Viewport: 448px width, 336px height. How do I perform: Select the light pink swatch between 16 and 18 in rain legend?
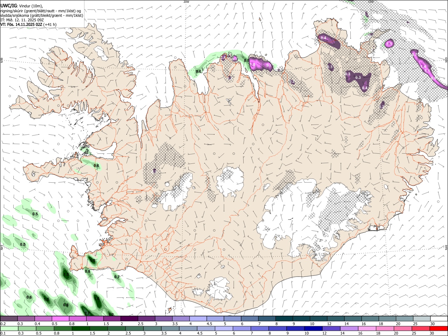point(367,329)
